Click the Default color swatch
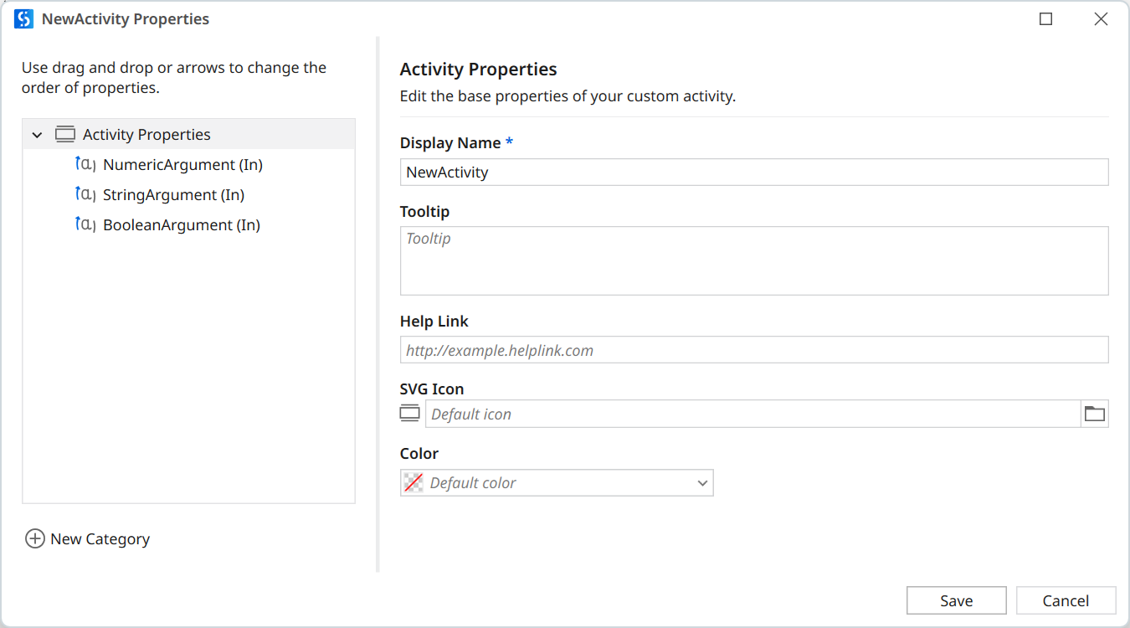The width and height of the screenshot is (1130, 628). [x=413, y=483]
